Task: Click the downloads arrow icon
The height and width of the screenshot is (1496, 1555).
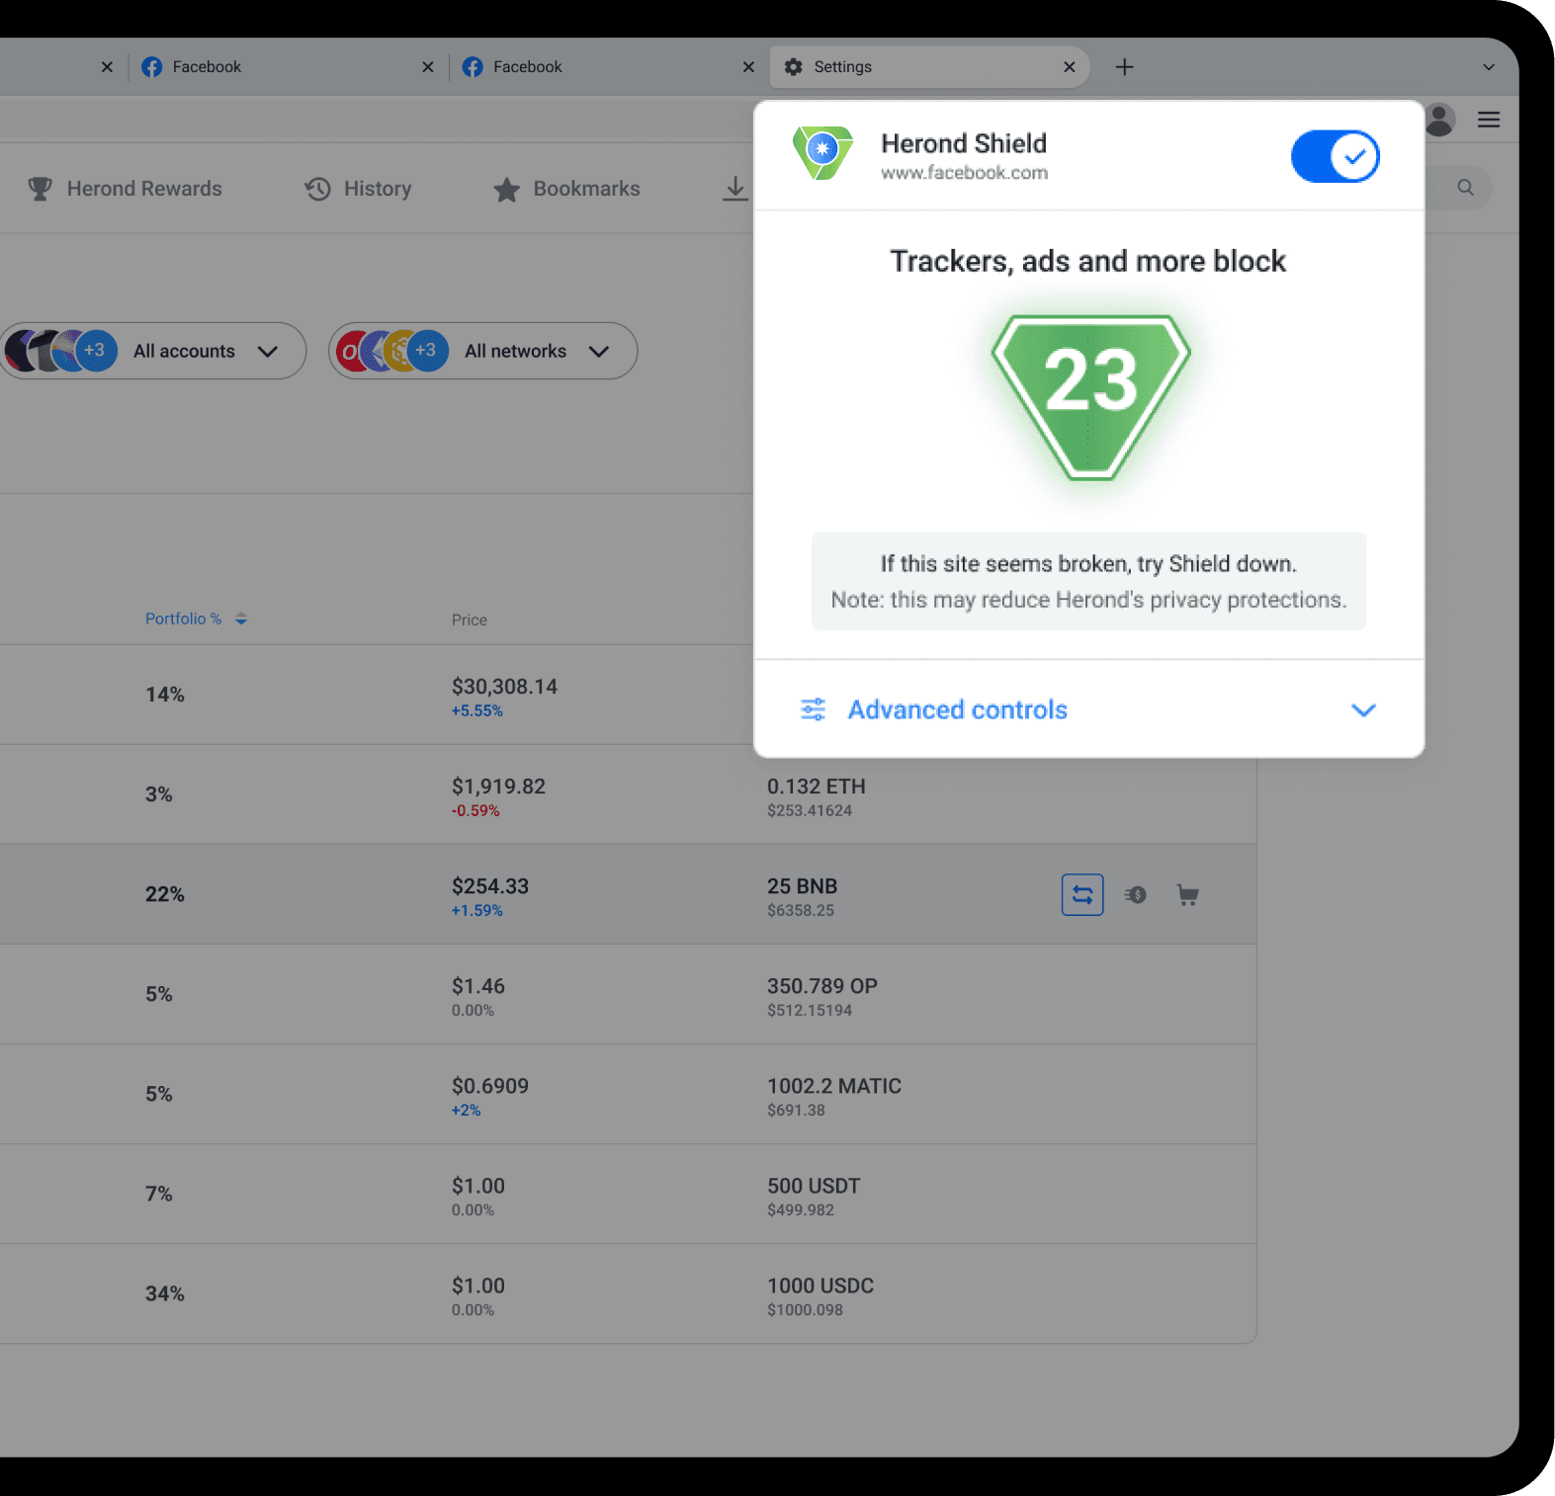Action: pyautogui.click(x=734, y=189)
